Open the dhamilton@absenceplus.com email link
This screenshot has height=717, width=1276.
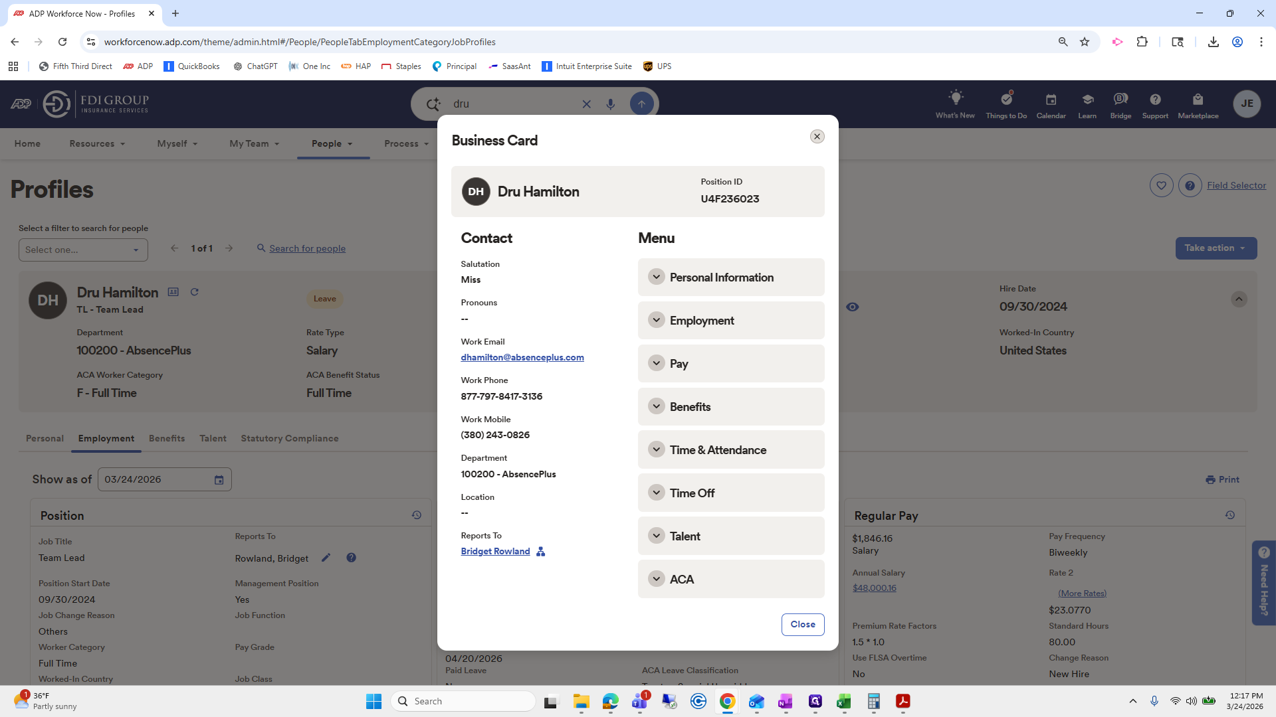[522, 358]
